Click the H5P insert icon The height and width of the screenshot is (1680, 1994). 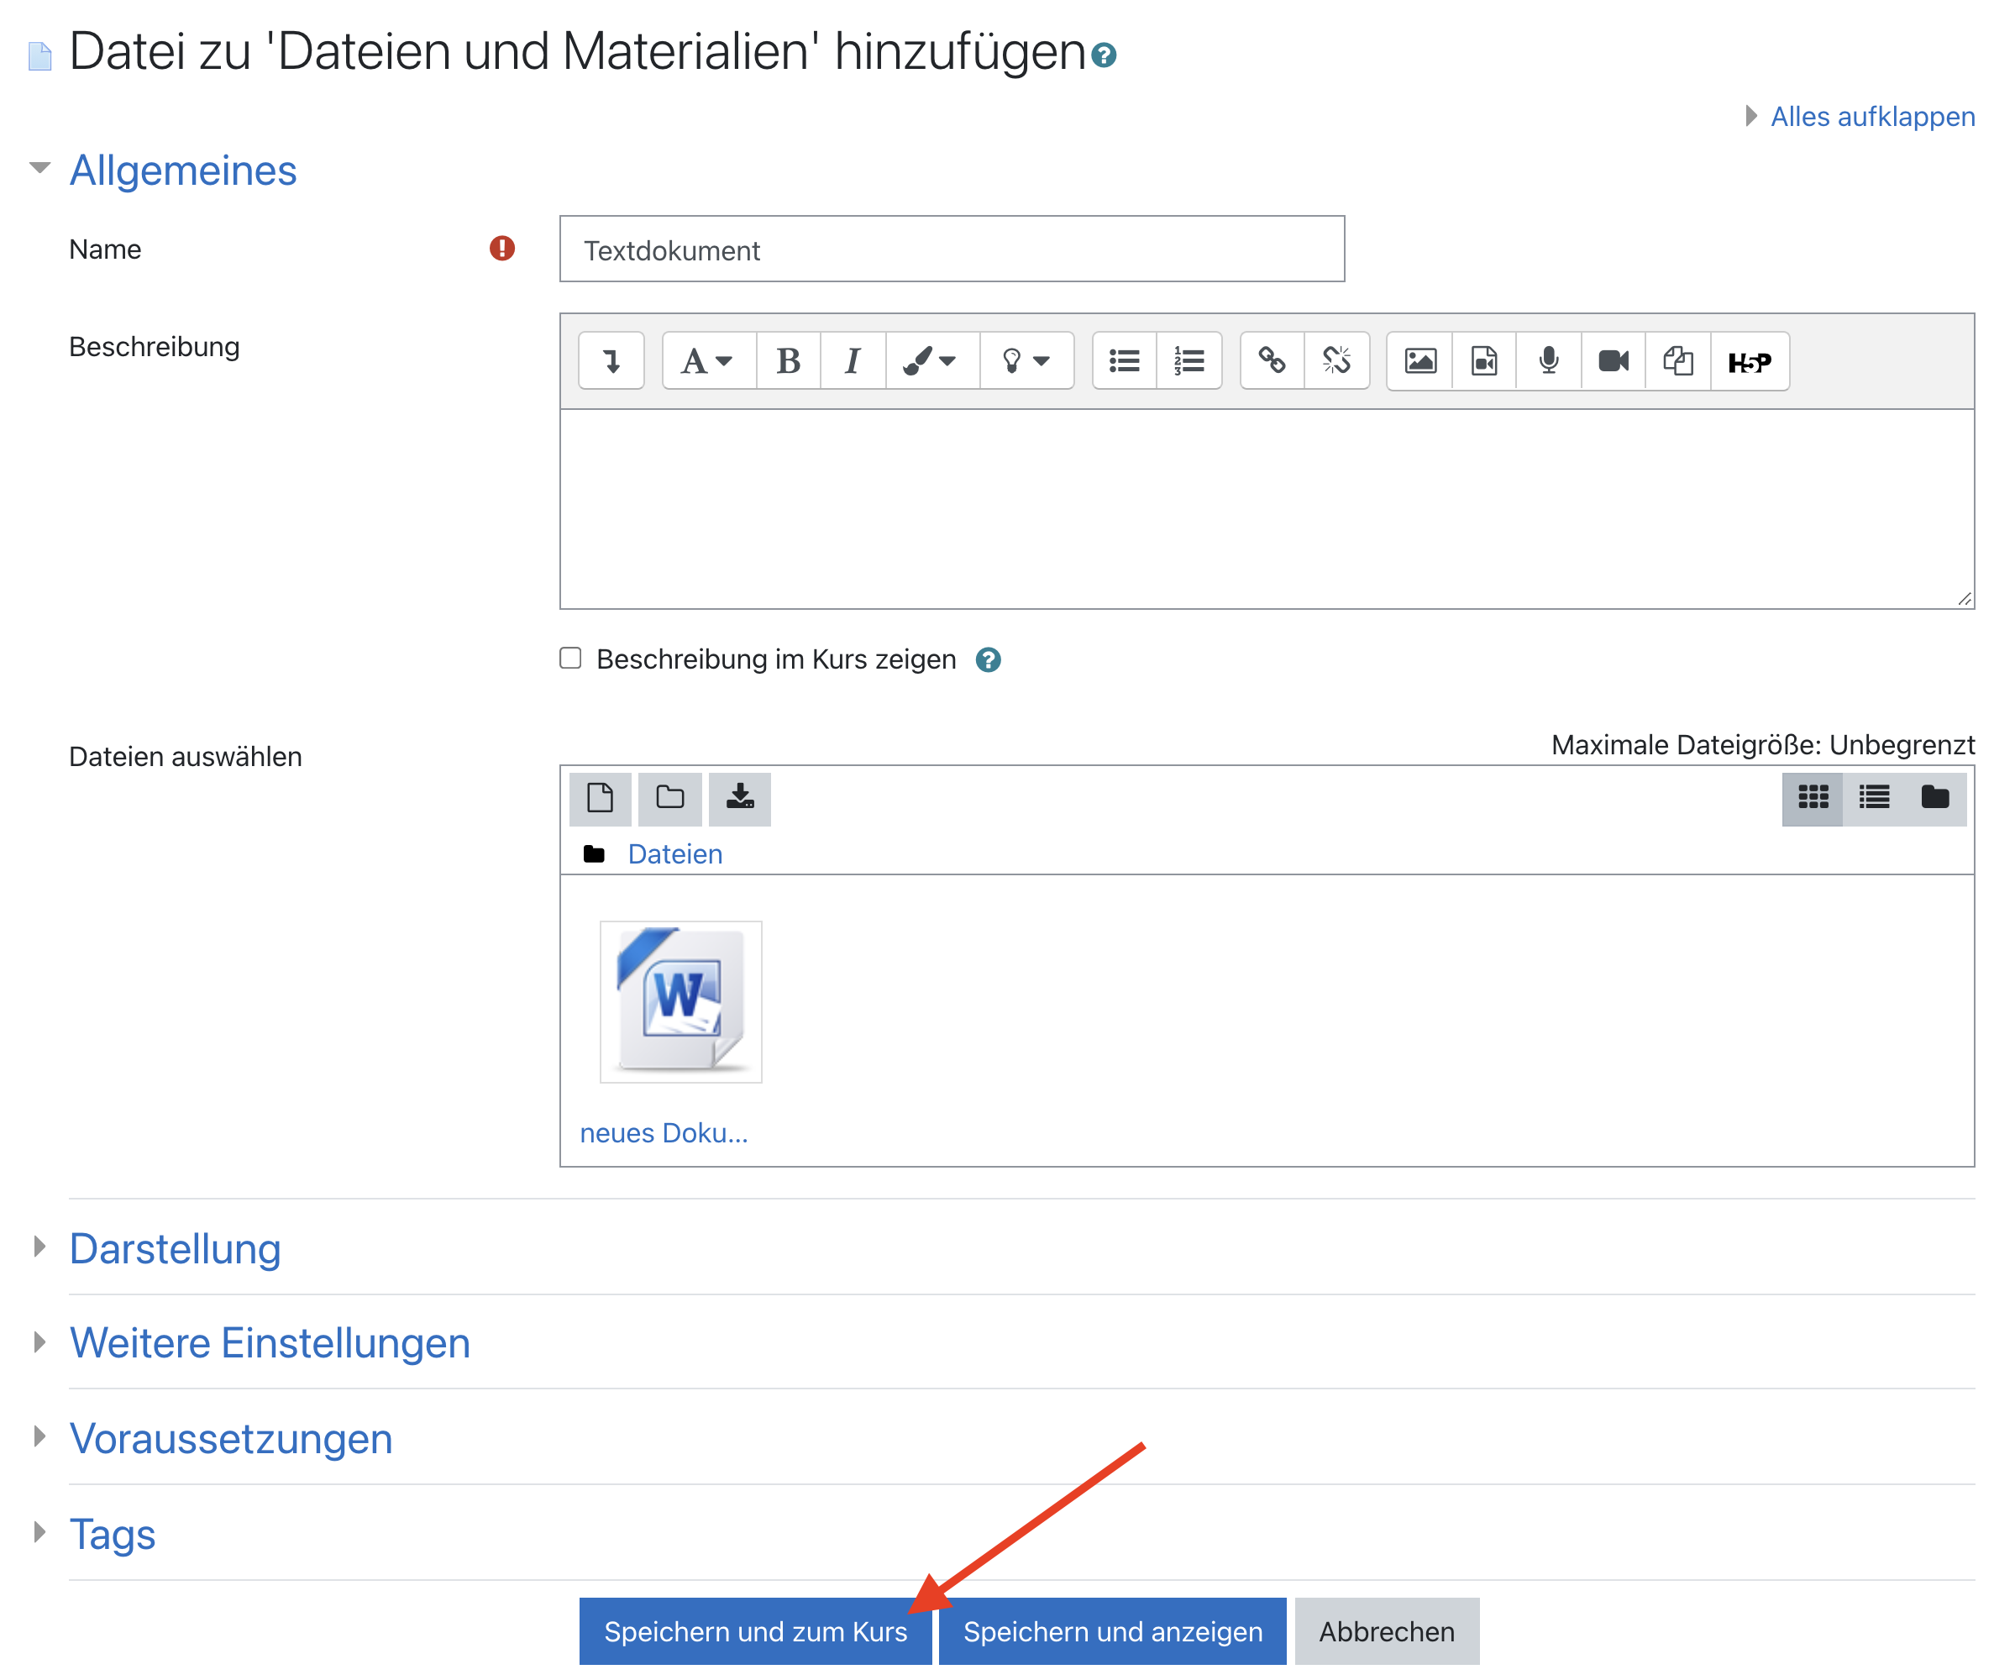pos(1749,361)
